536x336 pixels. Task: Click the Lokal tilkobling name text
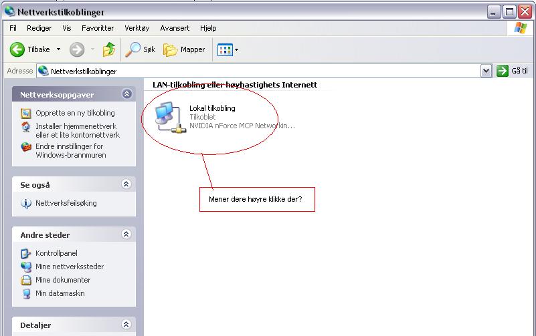[212, 108]
